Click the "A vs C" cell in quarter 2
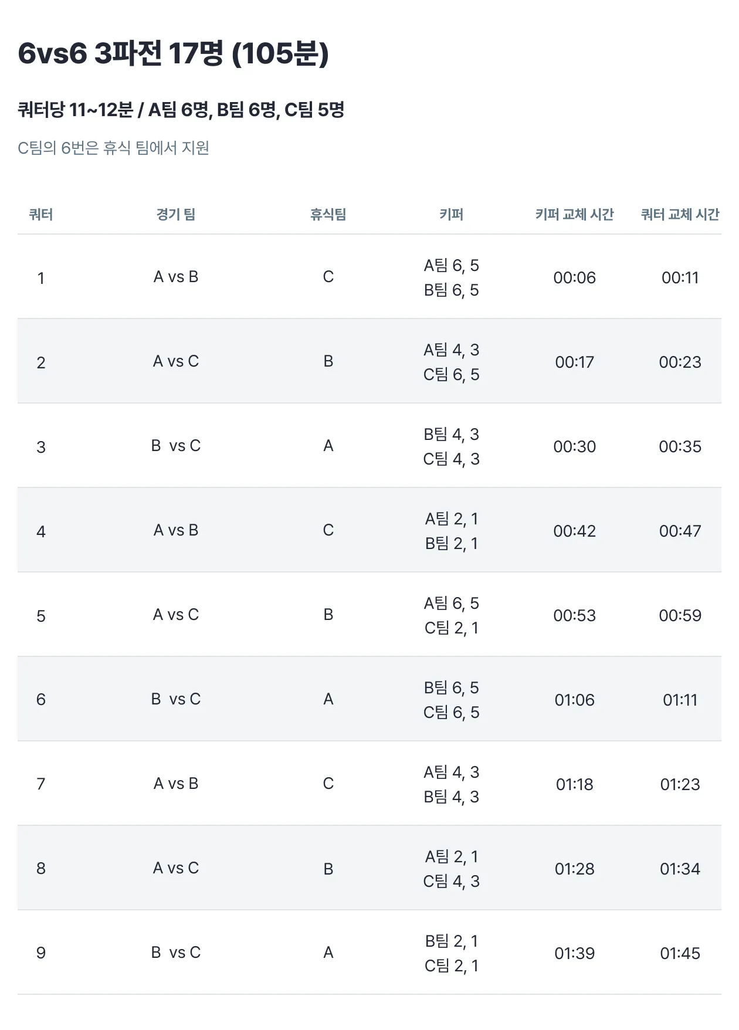 coord(176,361)
